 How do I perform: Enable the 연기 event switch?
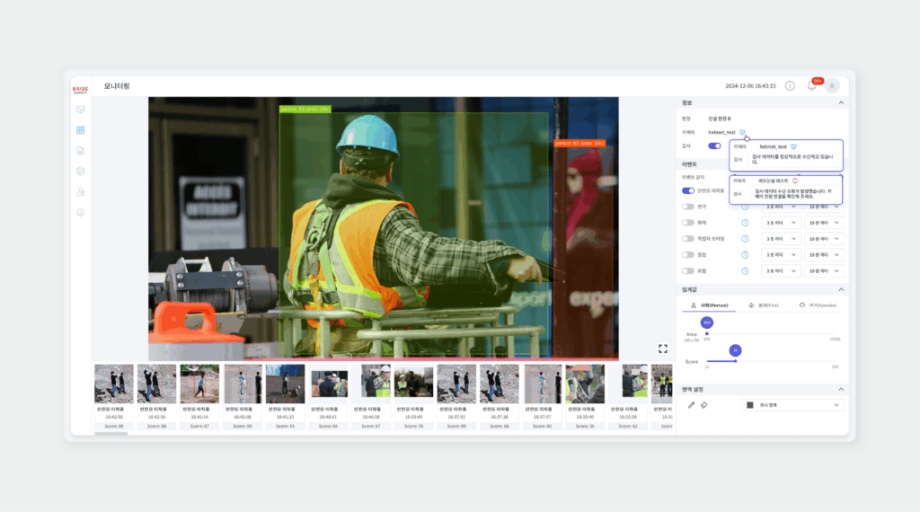(x=687, y=207)
